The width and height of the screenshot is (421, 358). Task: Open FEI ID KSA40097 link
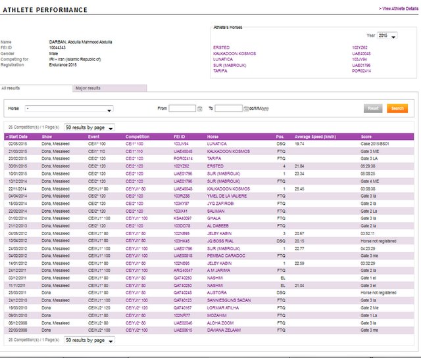(183, 219)
